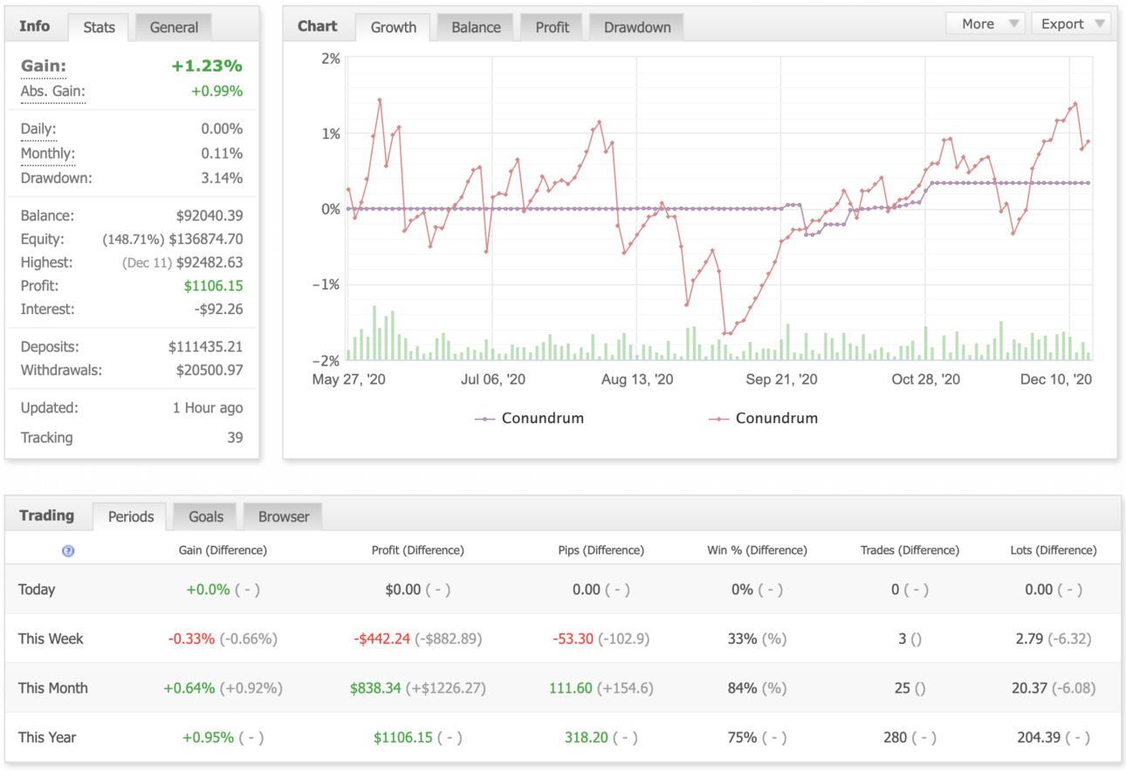Image resolution: width=1126 pixels, height=771 pixels.
Task: Click the $0.00 profit for Today
Action: pyautogui.click(x=403, y=590)
